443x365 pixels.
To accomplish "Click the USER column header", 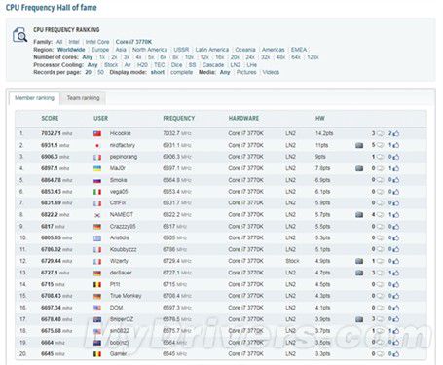I will pyautogui.click(x=100, y=119).
